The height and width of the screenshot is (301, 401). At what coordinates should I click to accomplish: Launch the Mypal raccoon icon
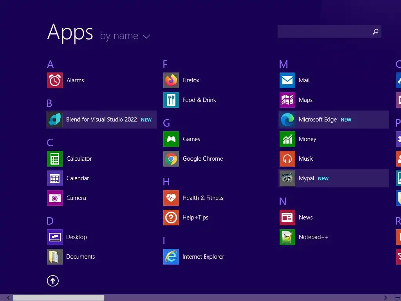click(x=287, y=178)
